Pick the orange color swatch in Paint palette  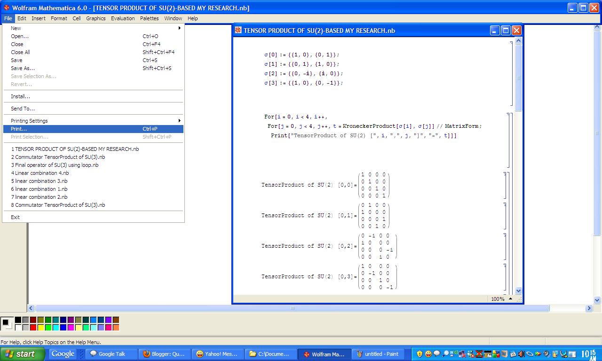tap(116, 327)
